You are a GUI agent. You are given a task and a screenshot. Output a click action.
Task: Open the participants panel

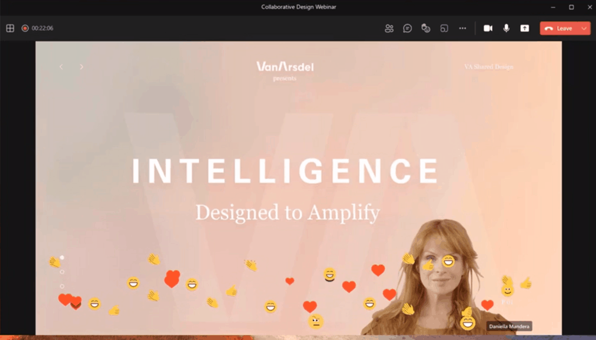coord(389,28)
